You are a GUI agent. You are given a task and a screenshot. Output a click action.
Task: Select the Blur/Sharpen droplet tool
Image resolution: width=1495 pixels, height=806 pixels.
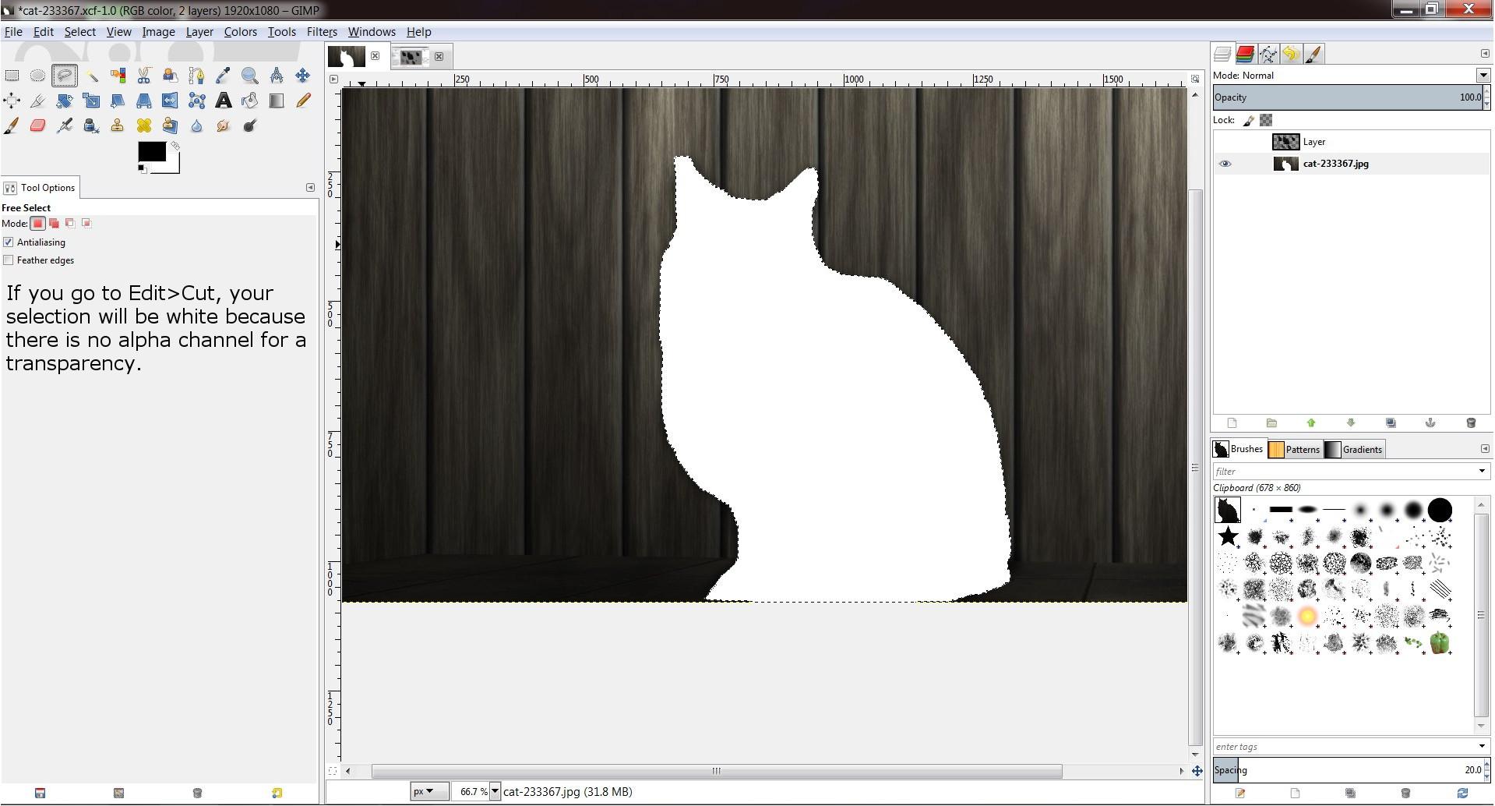[x=196, y=125]
